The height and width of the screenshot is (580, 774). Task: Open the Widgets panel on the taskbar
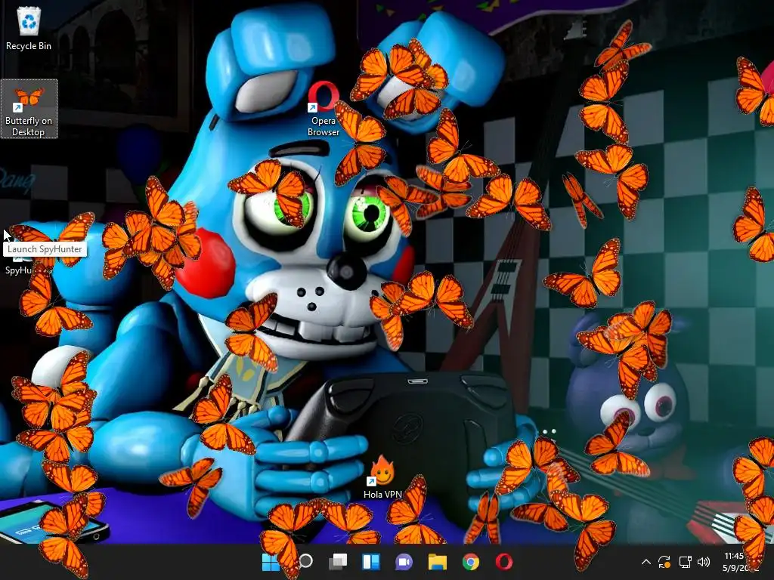(x=370, y=562)
